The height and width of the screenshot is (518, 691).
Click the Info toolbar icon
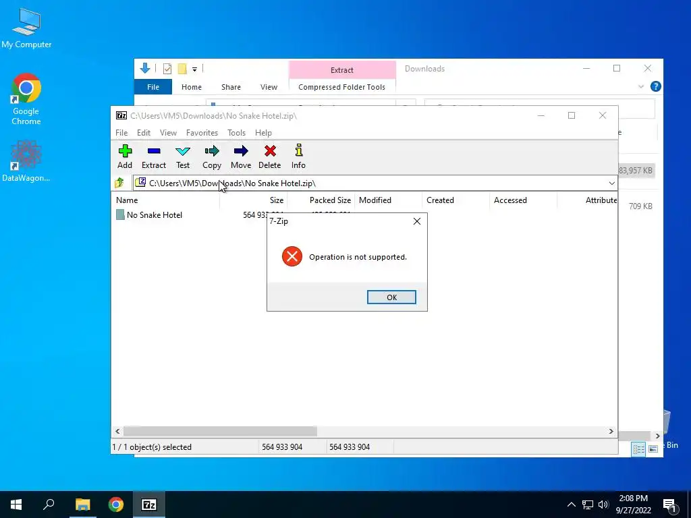(x=298, y=156)
